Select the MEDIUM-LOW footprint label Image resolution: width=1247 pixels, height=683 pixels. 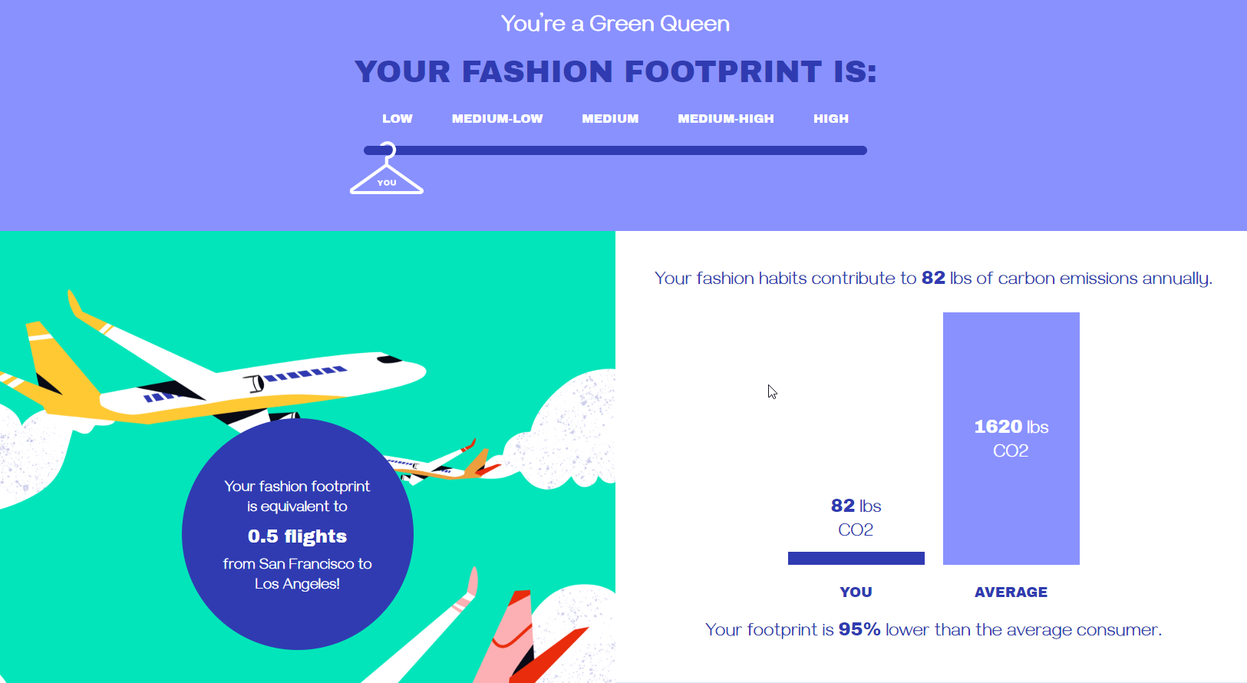coord(497,119)
